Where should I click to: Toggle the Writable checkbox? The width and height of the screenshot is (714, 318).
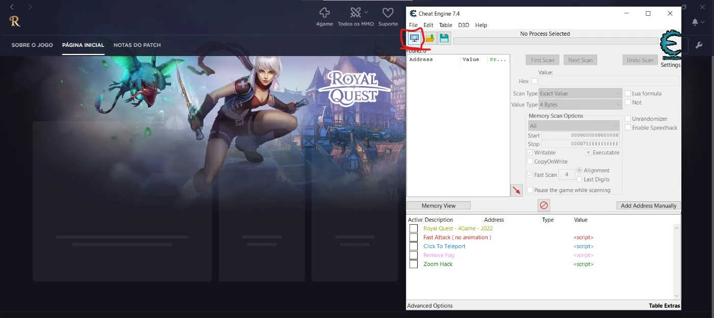(x=530, y=152)
